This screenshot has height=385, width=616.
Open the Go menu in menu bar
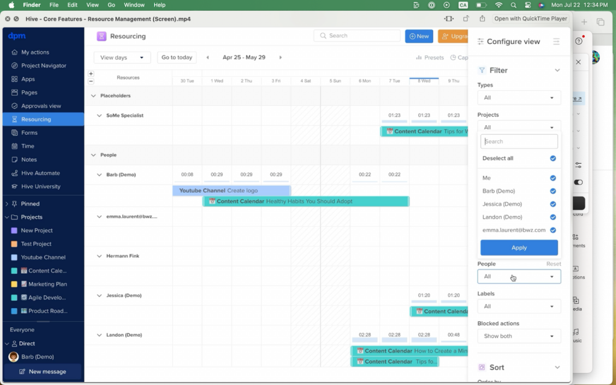click(111, 5)
